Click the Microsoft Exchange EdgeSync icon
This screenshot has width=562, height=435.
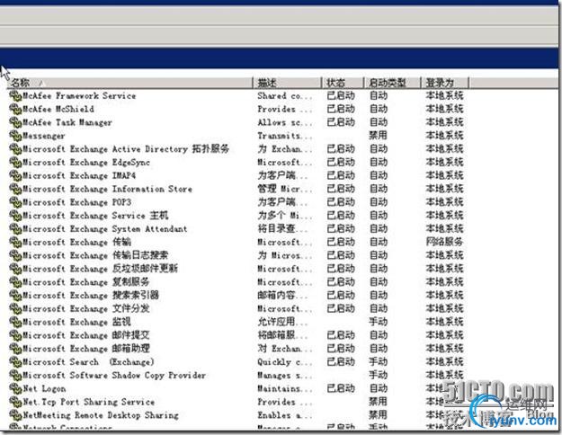coord(15,162)
